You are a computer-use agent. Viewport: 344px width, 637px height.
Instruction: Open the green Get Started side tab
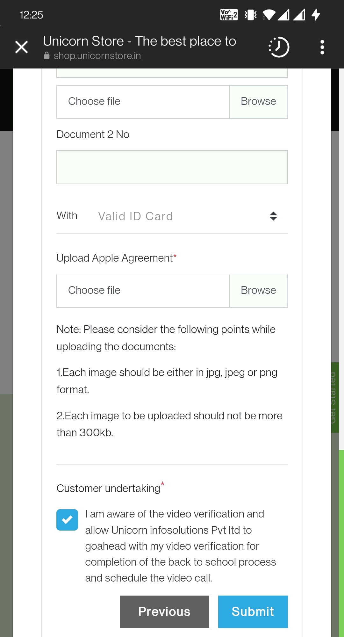point(335,397)
